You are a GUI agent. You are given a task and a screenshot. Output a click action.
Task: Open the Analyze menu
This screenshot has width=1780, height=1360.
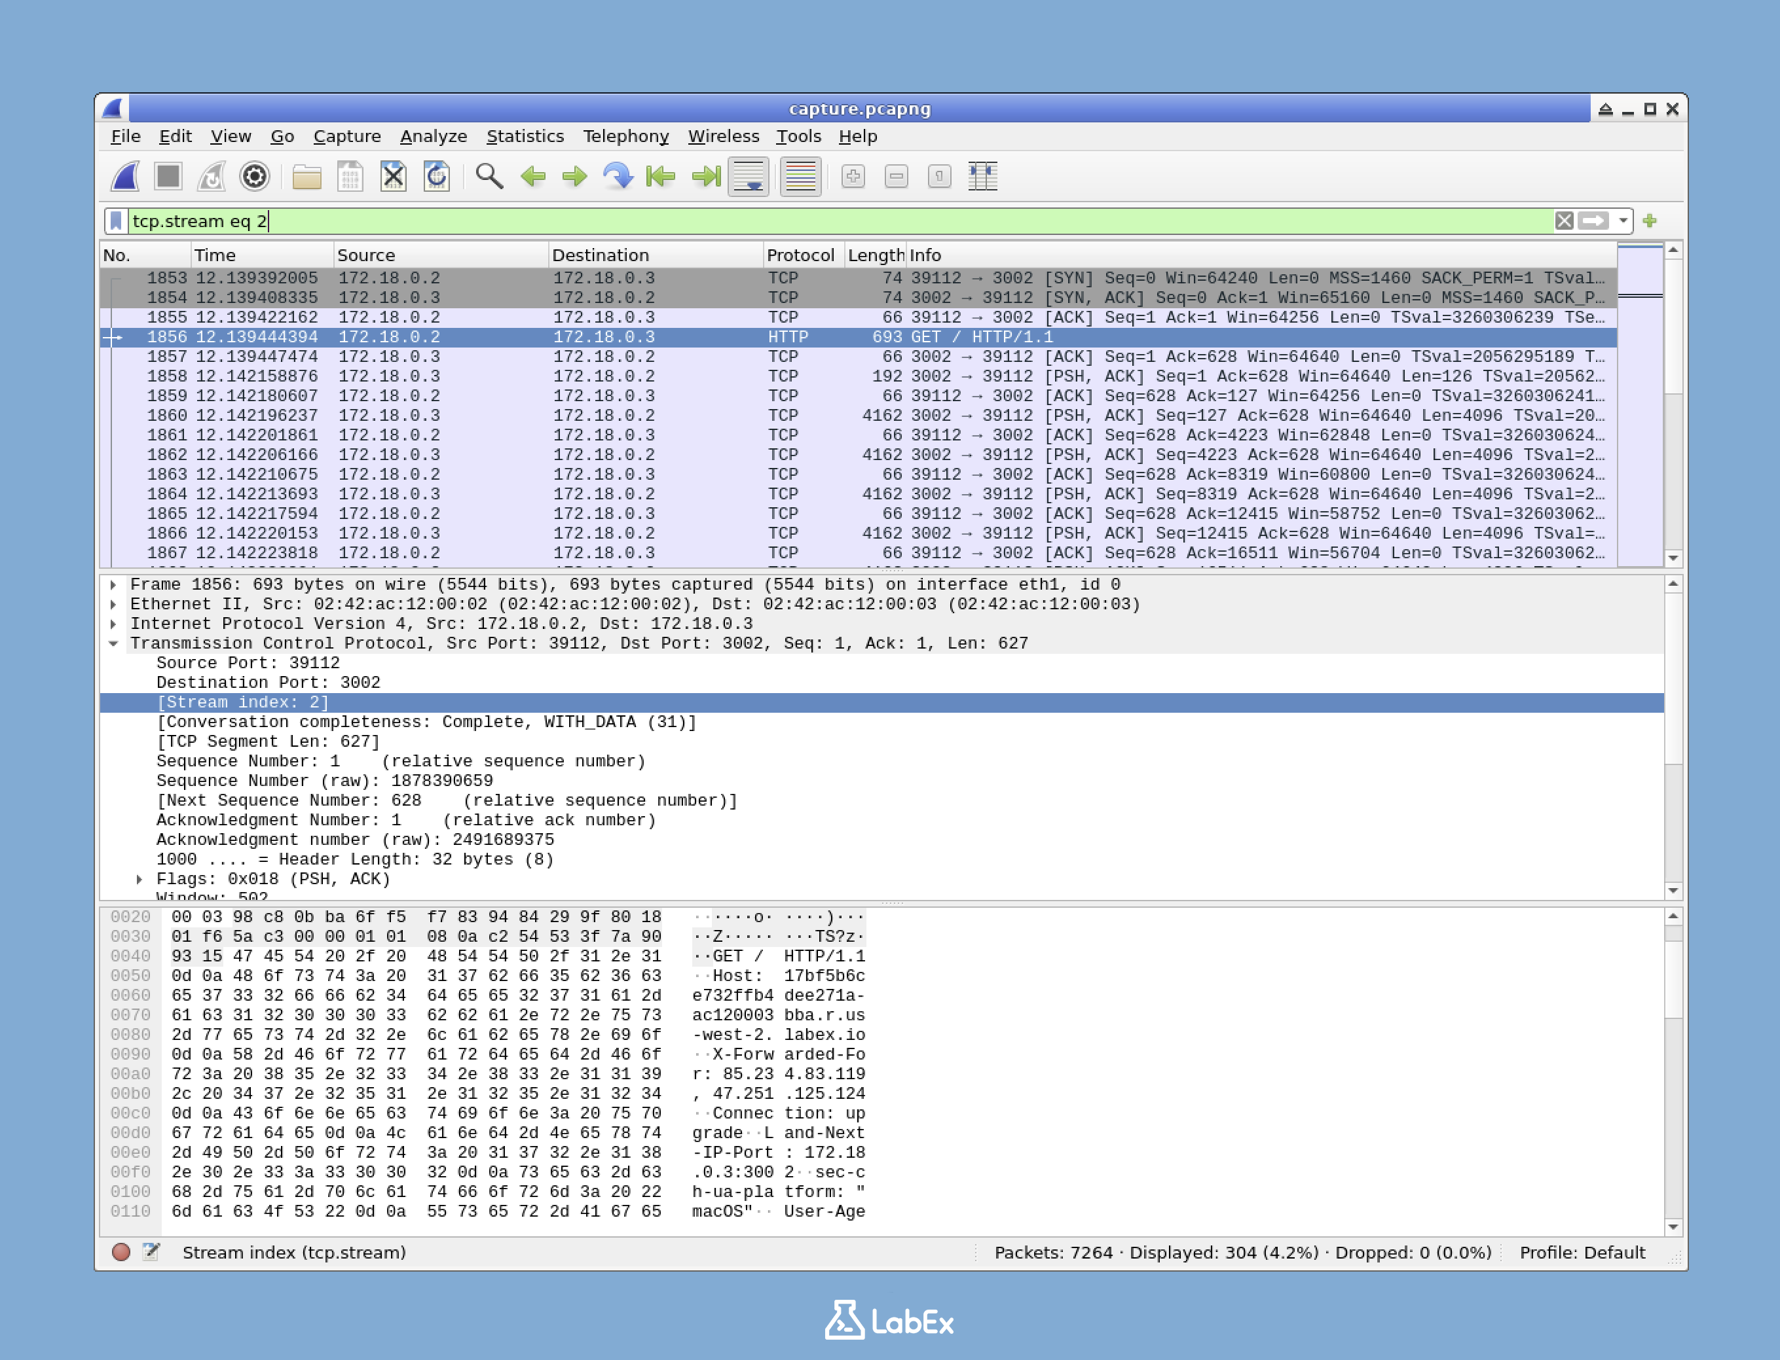(434, 136)
